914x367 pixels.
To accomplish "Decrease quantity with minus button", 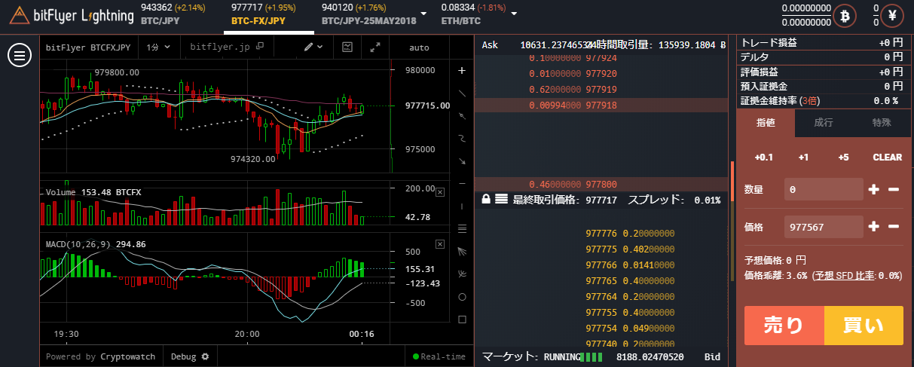I will click(x=894, y=190).
